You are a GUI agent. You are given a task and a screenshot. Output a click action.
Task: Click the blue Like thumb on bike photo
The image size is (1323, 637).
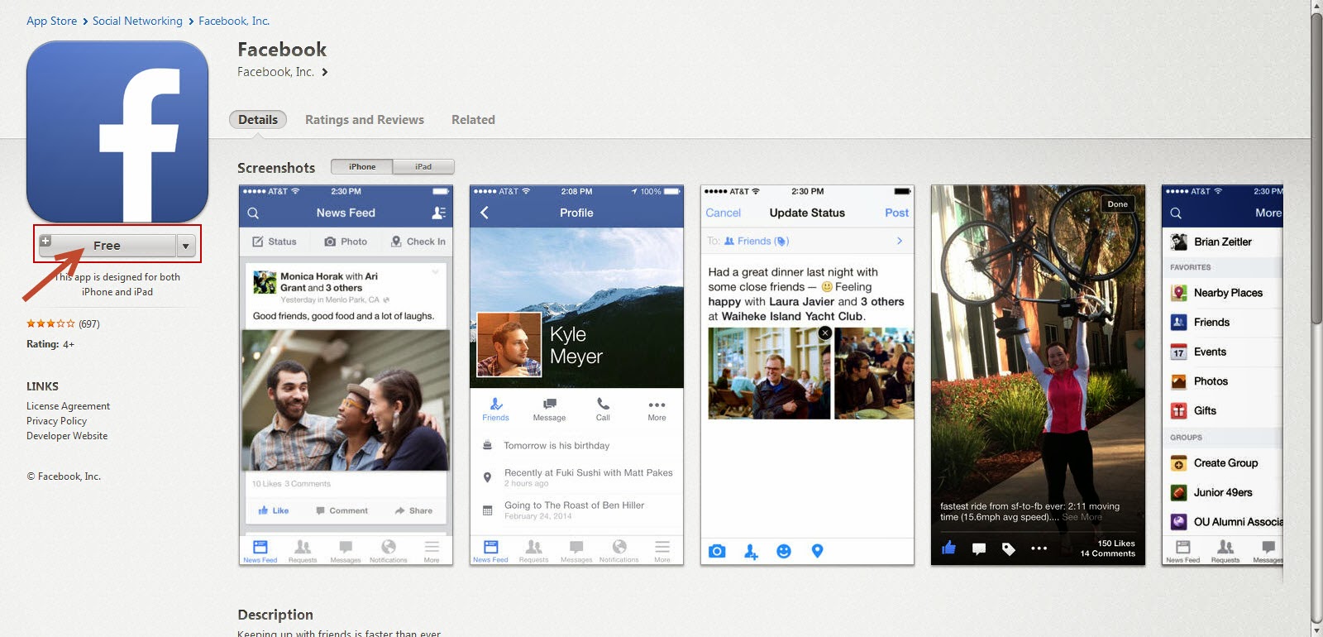[x=948, y=548]
